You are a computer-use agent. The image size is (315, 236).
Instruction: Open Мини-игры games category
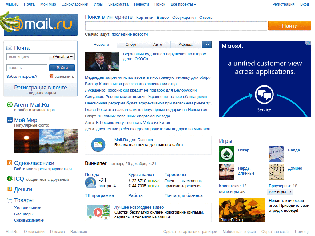[x=229, y=192]
